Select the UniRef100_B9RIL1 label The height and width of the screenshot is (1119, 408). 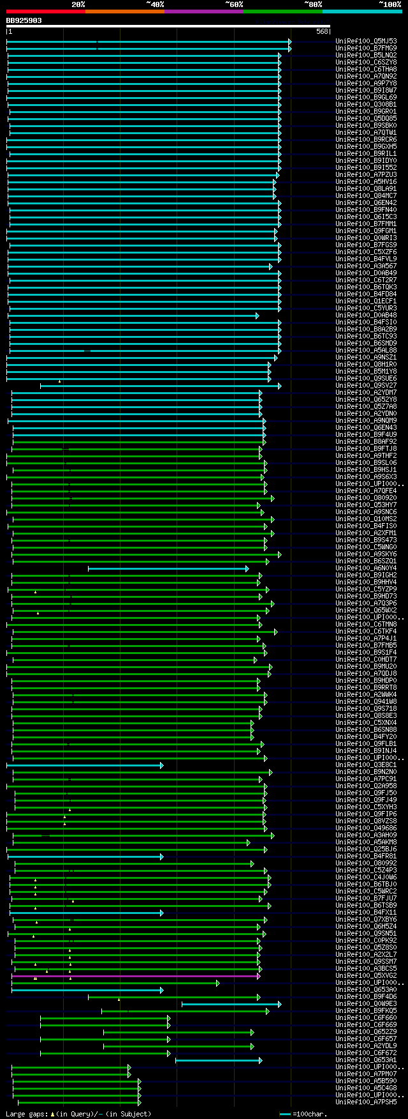(x=366, y=154)
